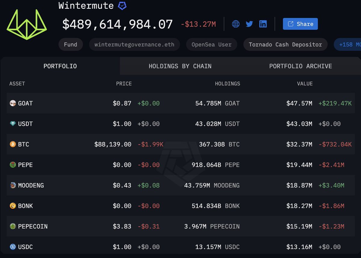361x258 pixels.
Task: Click the USDT token icon
Action: pos(13,124)
